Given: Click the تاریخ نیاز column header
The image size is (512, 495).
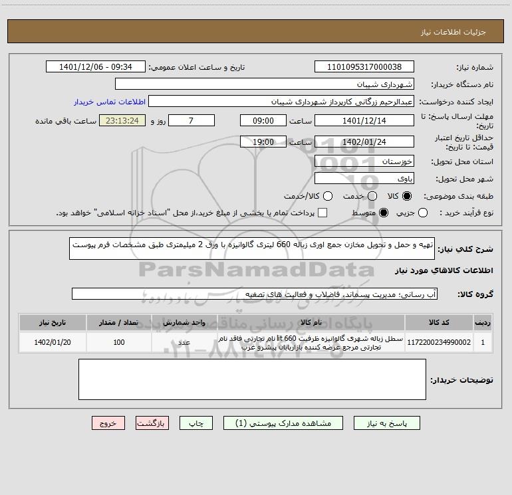Looking at the screenshot, I should (x=53, y=322).
